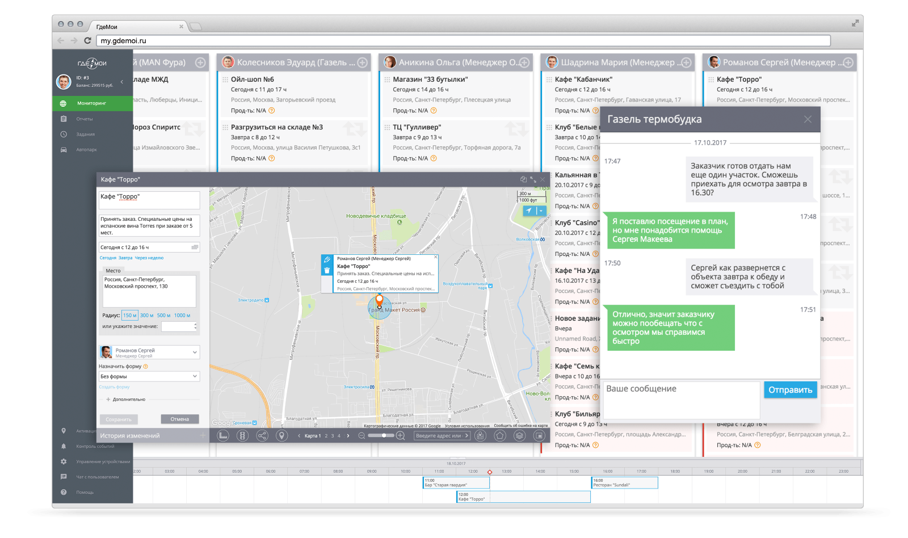Collapse the sidebar with the chevron near ID #3
Viewport: 908px width, 538px height.
(x=121, y=82)
